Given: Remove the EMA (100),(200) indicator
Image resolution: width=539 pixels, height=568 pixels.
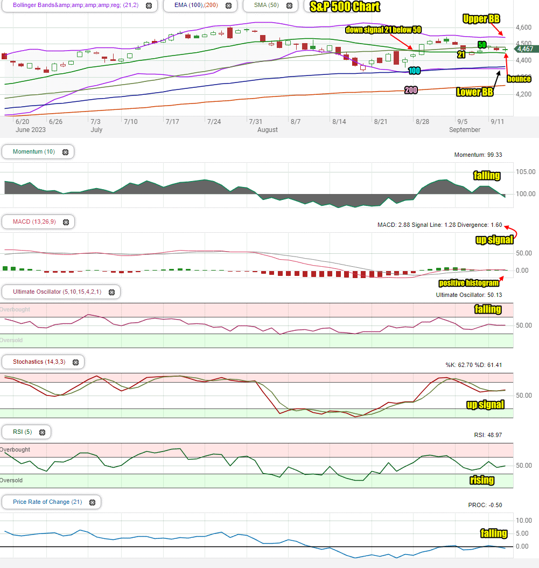Looking at the screenshot, I should pos(228,5).
